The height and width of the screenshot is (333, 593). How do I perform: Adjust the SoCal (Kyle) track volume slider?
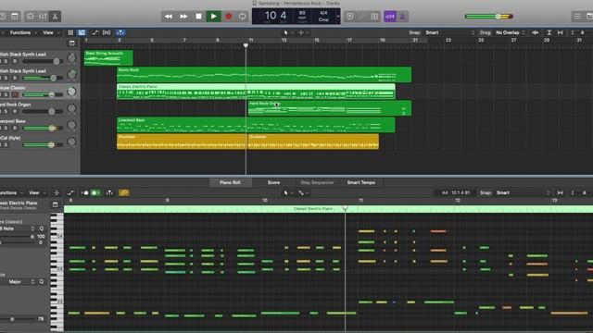(44, 144)
